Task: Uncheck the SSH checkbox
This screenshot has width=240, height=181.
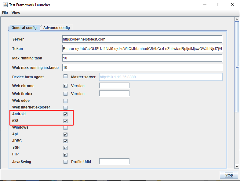Action: [66, 148]
